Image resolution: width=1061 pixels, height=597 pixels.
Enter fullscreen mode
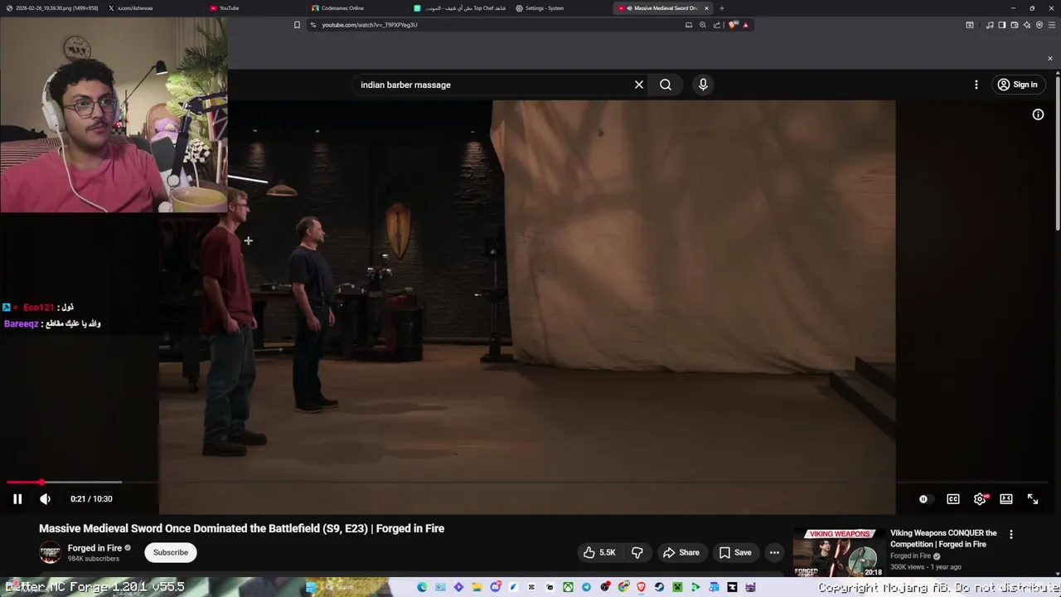1033,499
